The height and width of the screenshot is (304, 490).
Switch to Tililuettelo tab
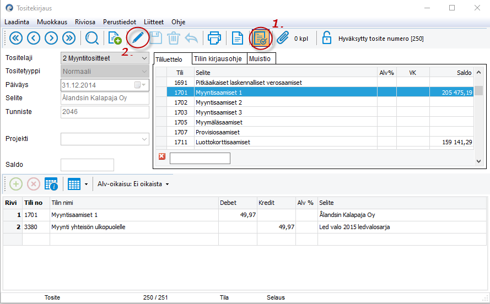tap(173, 59)
